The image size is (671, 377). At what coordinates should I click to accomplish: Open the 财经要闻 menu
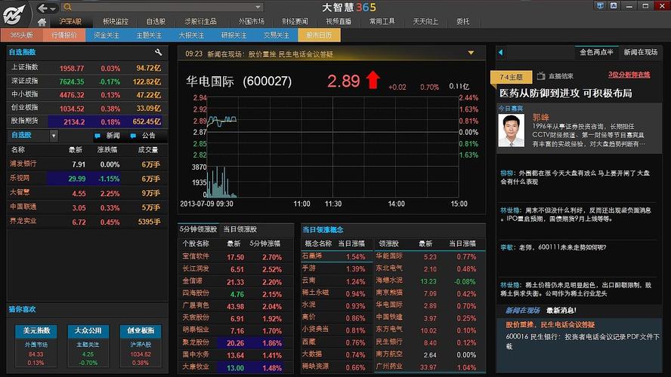[x=295, y=21]
